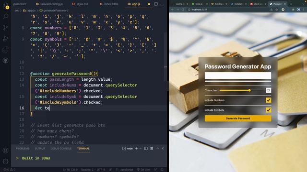Screen dimensions: 307x172
Task: Open the Source Control view
Action: 5,27
